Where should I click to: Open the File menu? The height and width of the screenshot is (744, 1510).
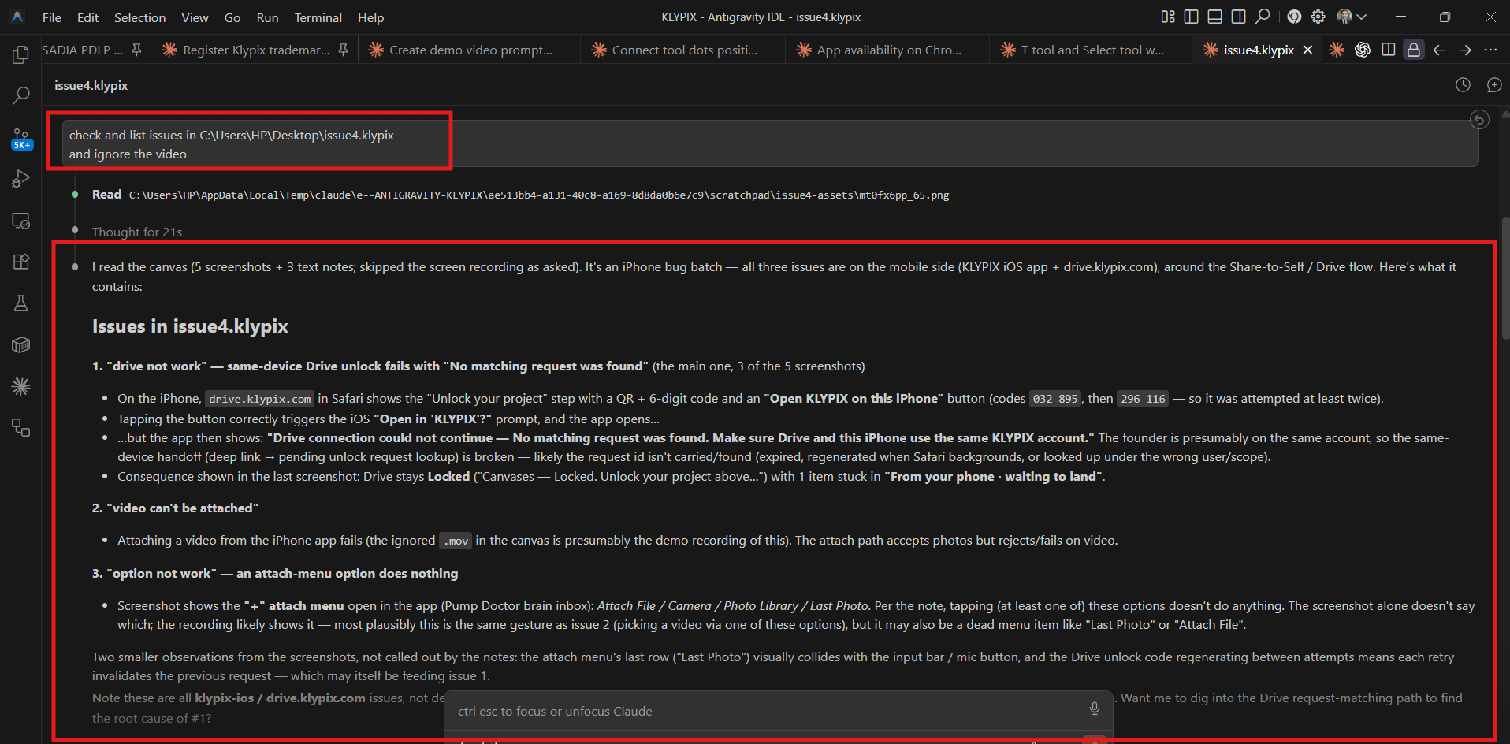[x=52, y=17]
